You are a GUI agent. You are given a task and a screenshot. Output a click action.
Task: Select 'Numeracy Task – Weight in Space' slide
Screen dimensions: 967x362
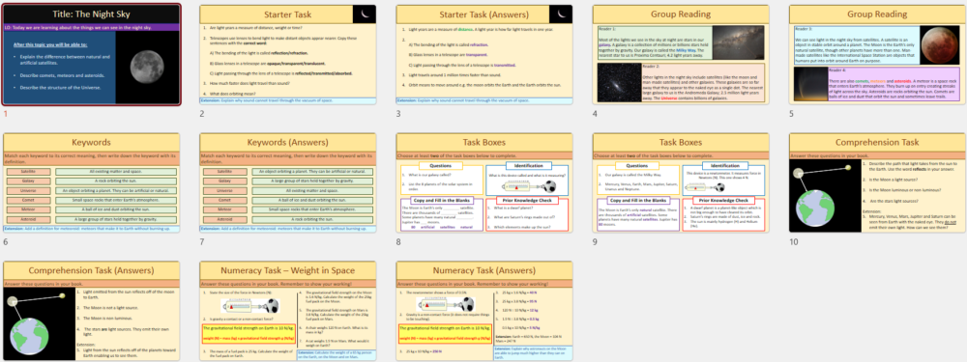(x=288, y=311)
